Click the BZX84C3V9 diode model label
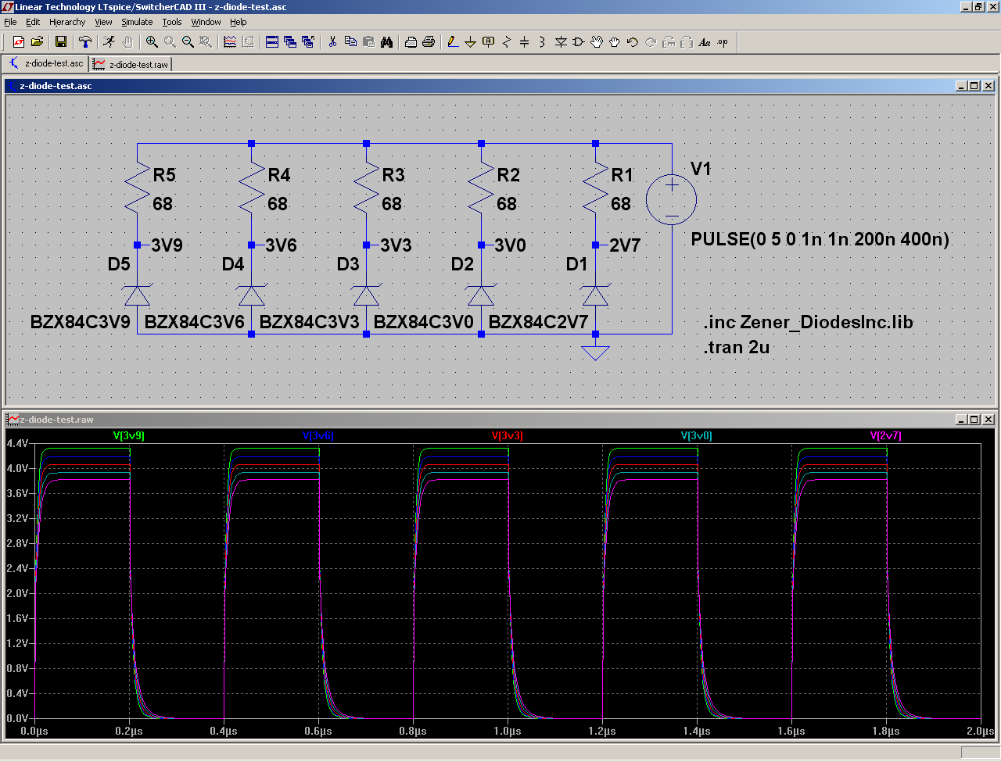Viewport: 1001px width, 762px height. [81, 322]
